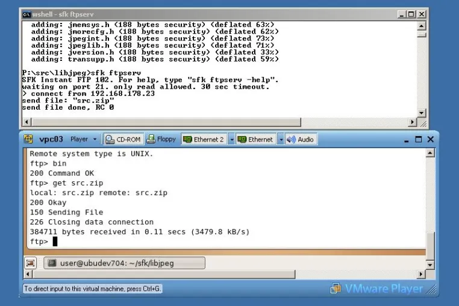
Task: Maximize the VMware Player window
Action: click(418, 139)
